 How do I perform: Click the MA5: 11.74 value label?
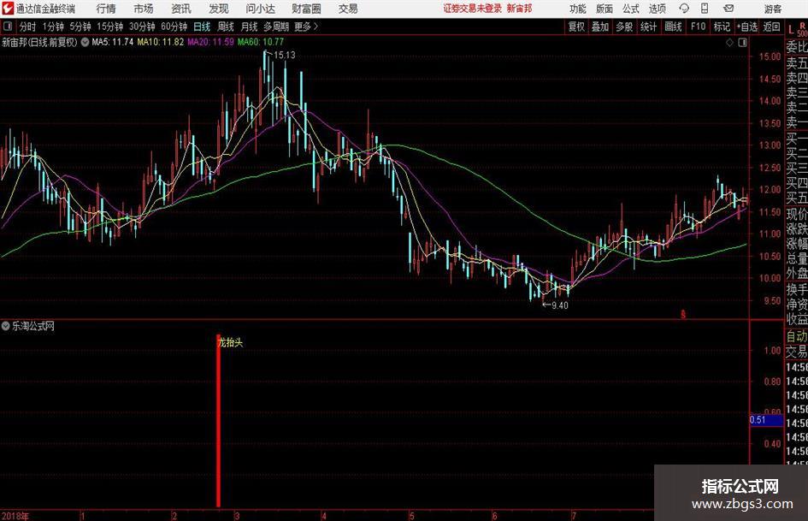[x=112, y=42]
